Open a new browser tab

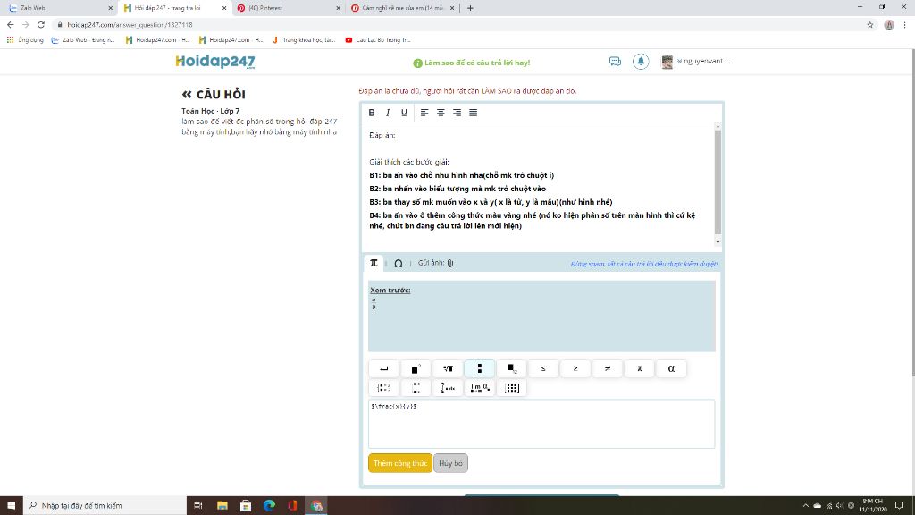click(x=470, y=8)
